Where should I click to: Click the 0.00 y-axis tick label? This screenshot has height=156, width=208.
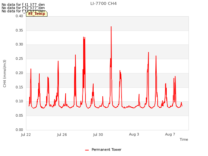tap(19, 130)
